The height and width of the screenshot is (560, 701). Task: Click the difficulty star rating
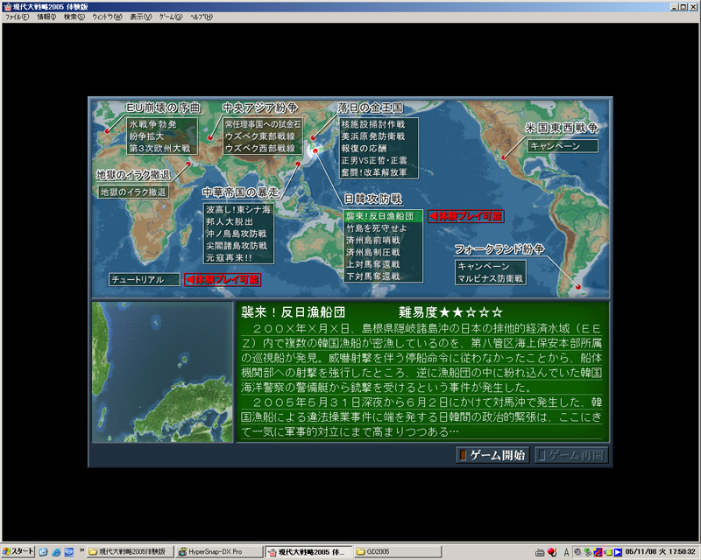471,311
